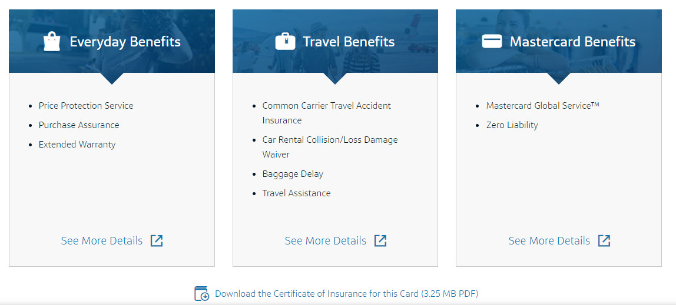Click the suitcase icon beside Travel Benefits
Image resolution: width=676 pixels, height=305 pixels.
coord(285,42)
